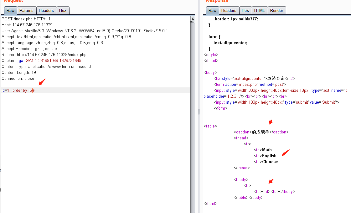Click the <caption>的成绩单 line

pos(261,132)
